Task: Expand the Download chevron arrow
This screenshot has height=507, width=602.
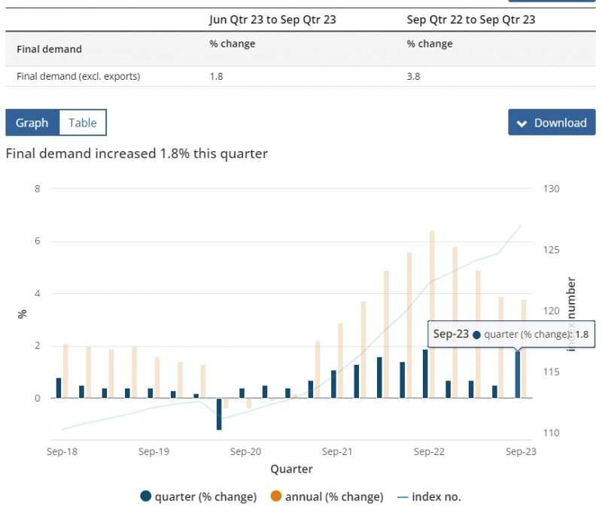Action: (521, 123)
